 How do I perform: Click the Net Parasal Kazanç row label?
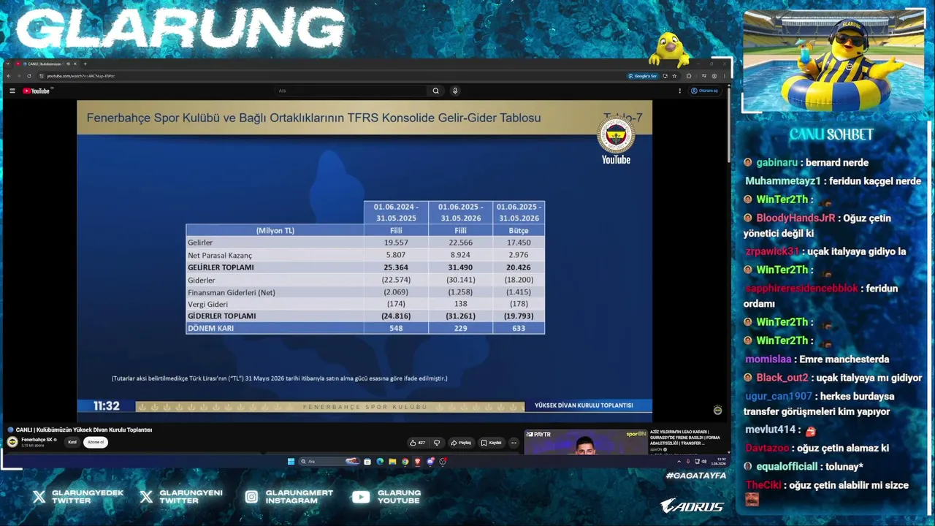pos(220,255)
